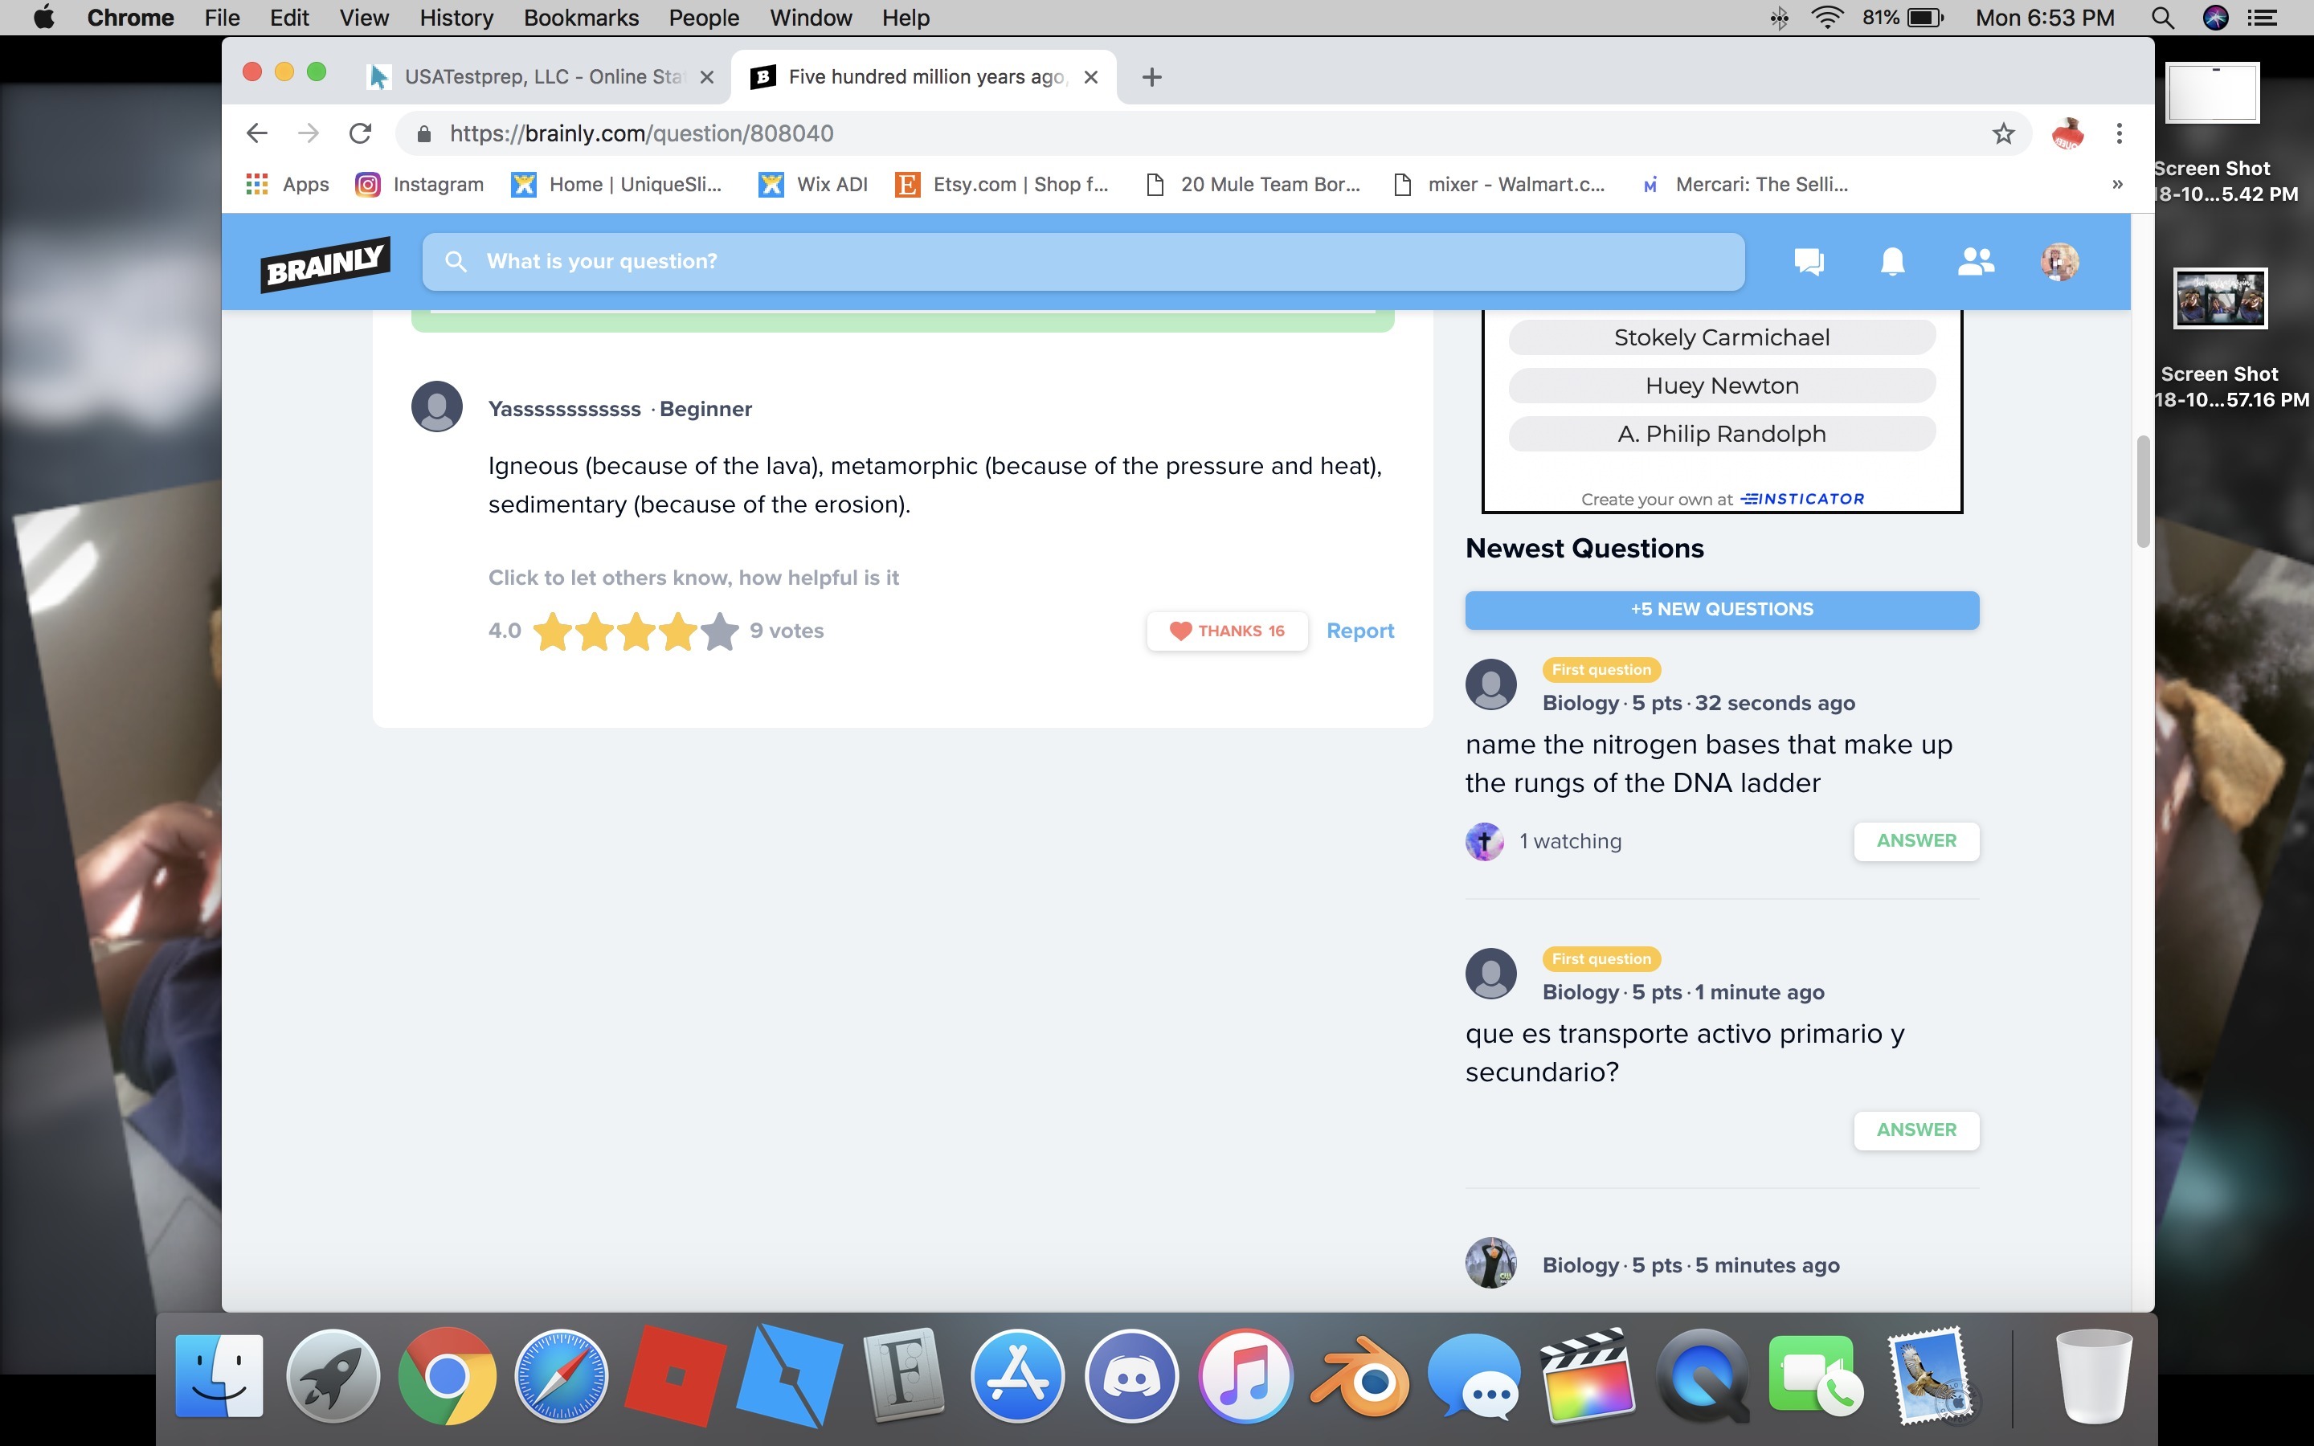Click the Brainly logo
Image resolution: width=2314 pixels, height=1446 pixels.
[325, 264]
